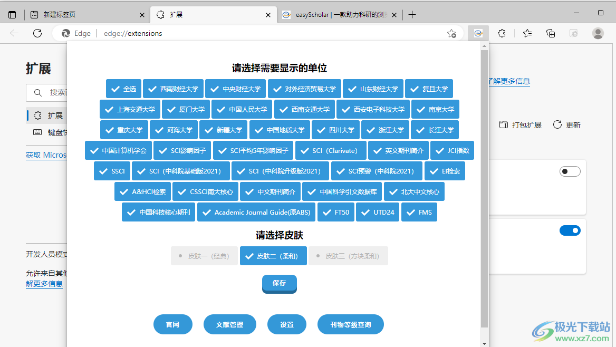Select skin 皮肤二（柔和）
The image size is (616, 347).
(x=273, y=256)
